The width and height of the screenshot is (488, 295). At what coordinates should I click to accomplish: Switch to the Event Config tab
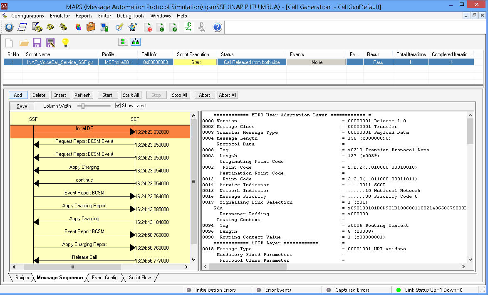point(104,278)
